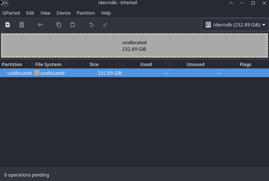
Task: Click the New partition toolbar icon
Action: pos(8,25)
